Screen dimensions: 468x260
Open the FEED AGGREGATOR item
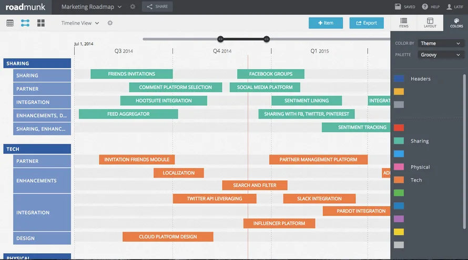pos(128,114)
